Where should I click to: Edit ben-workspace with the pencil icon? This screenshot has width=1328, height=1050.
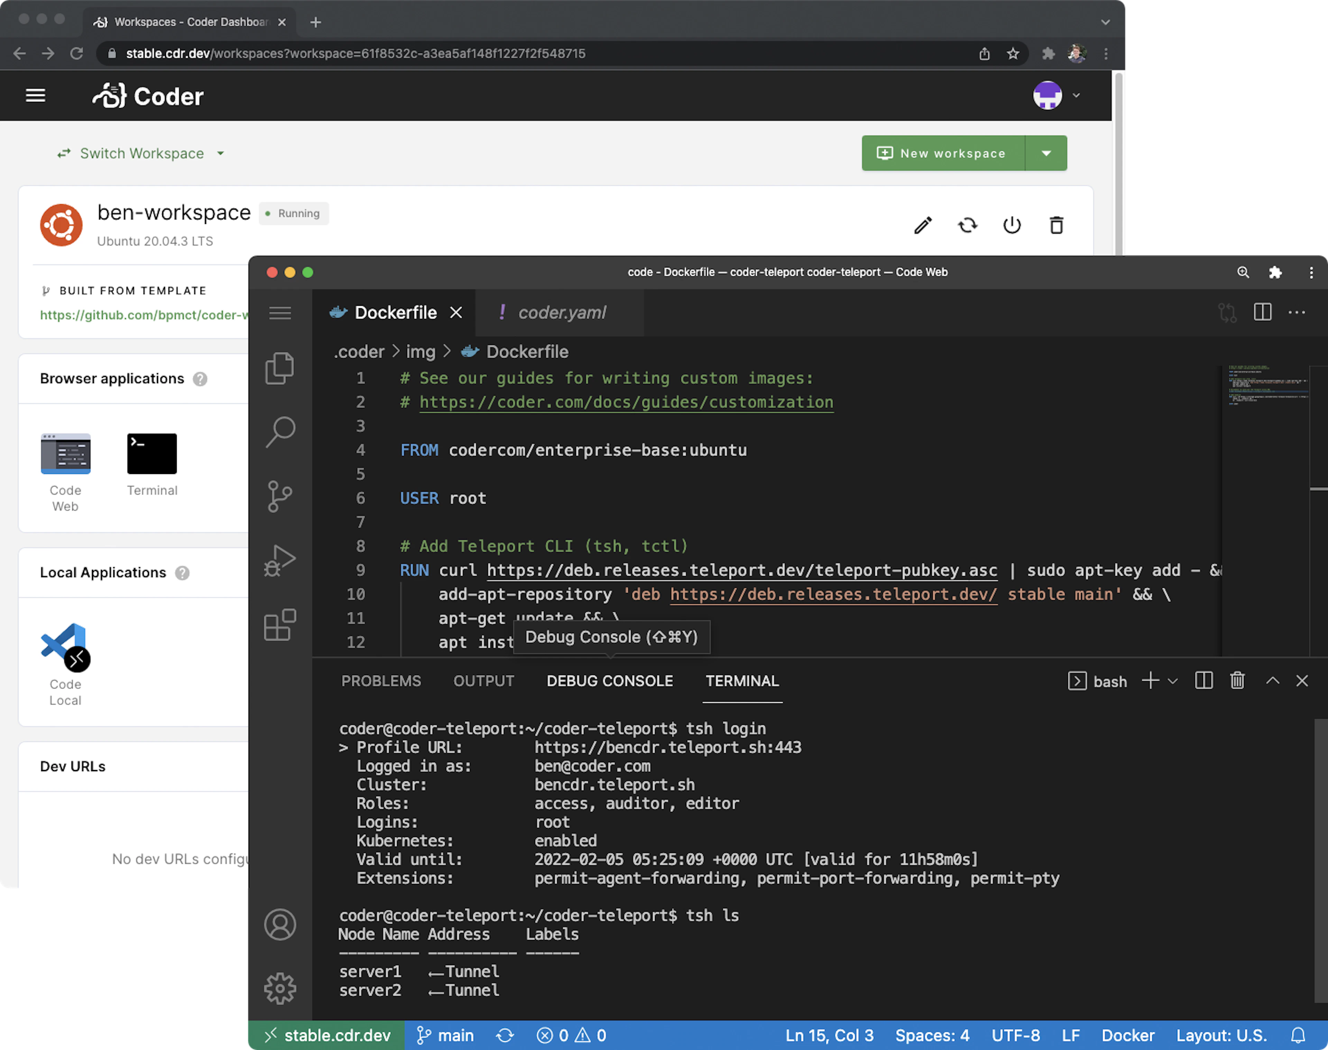pos(923,226)
